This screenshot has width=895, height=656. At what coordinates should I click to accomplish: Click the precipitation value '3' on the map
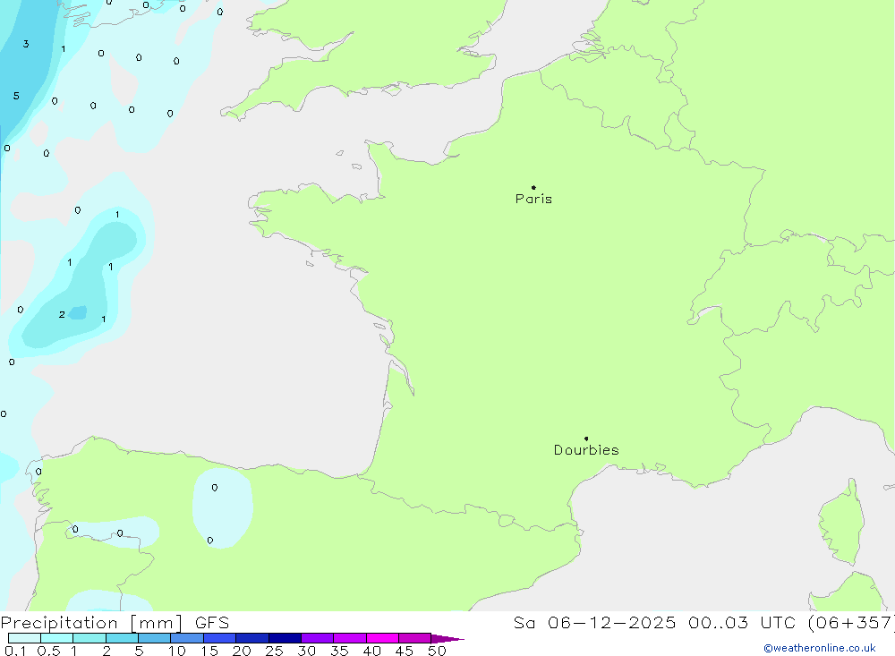pyautogui.click(x=26, y=44)
